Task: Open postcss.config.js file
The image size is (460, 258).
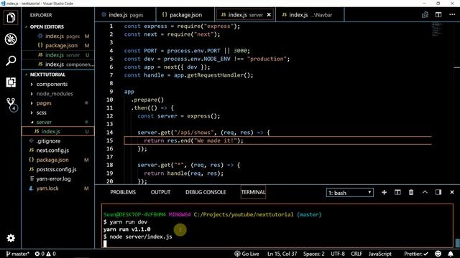Action: pos(58,169)
